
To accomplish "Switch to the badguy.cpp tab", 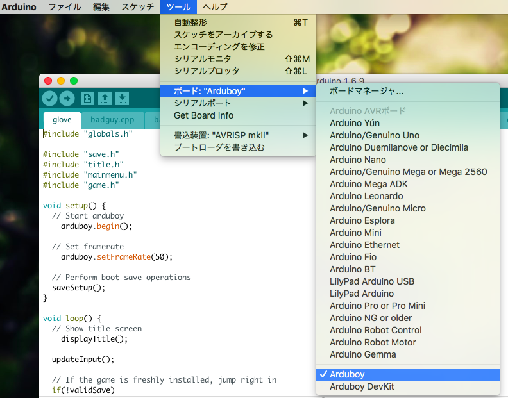I will pos(112,120).
